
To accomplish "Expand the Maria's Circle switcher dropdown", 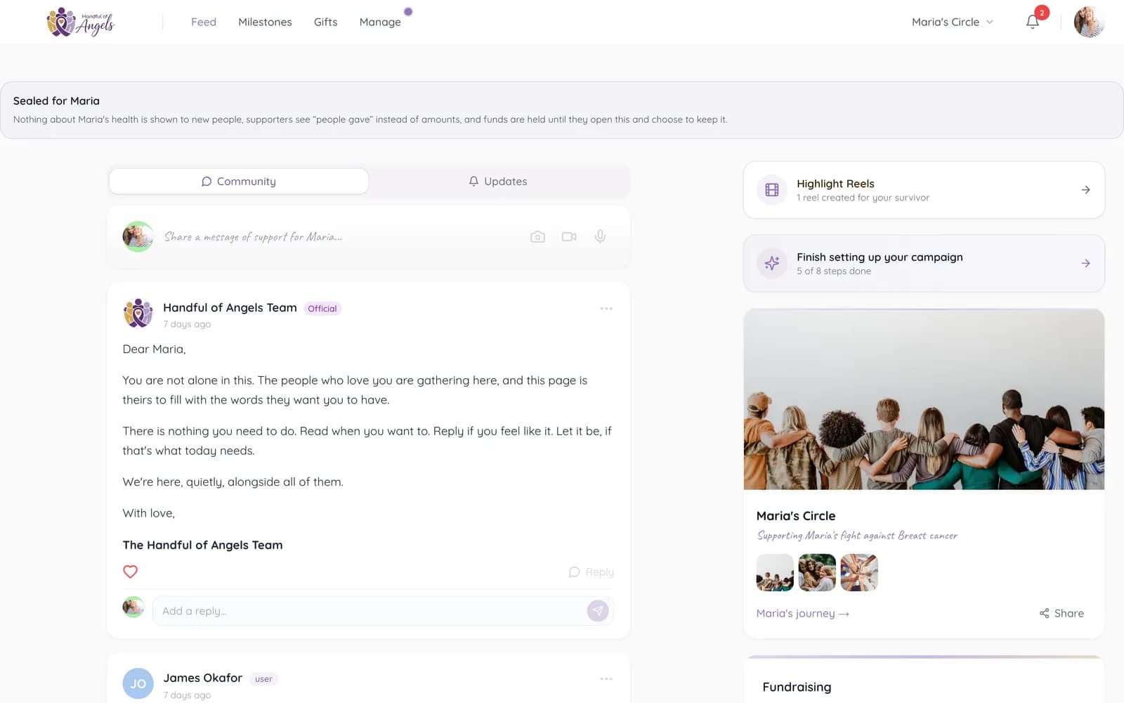I will pos(953,22).
